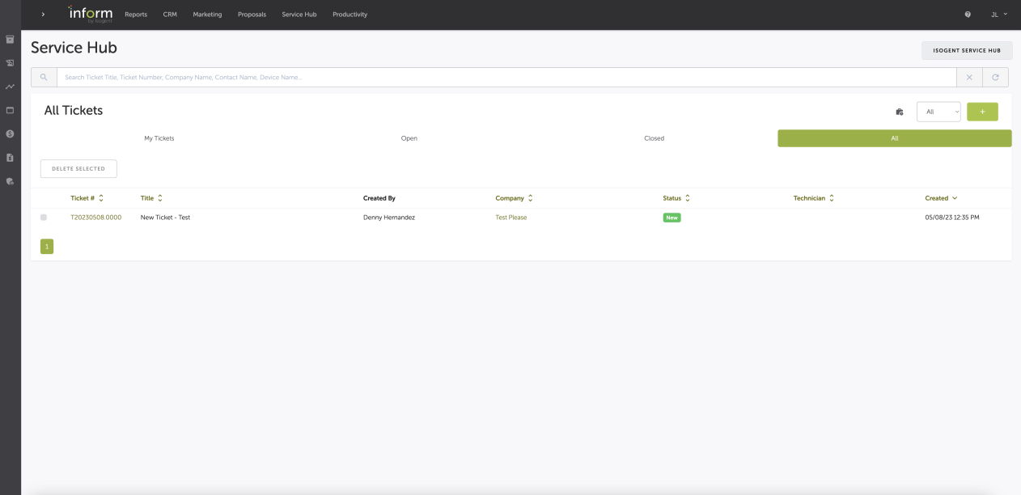Click into the ticket search input field
The width and height of the screenshot is (1021, 495).
point(506,78)
